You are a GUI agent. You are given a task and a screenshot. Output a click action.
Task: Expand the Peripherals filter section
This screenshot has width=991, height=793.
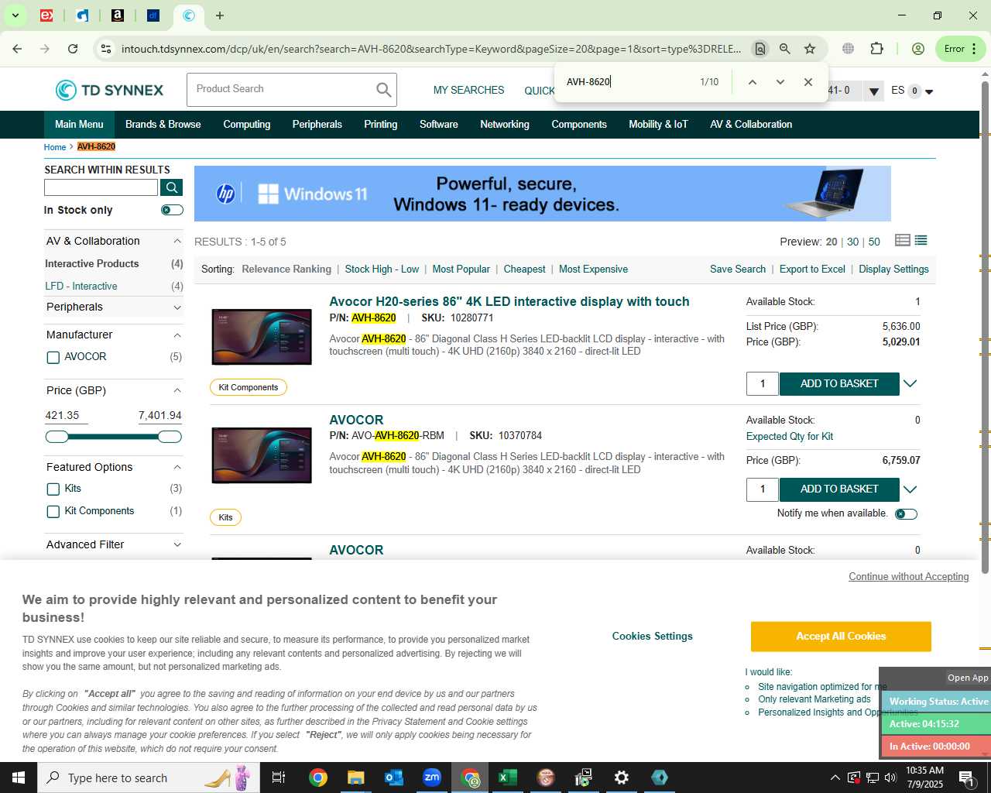click(x=177, y=307)
